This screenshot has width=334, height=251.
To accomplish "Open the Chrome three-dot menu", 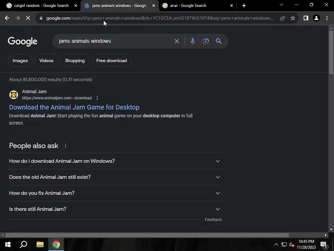I will click(327, 18).
